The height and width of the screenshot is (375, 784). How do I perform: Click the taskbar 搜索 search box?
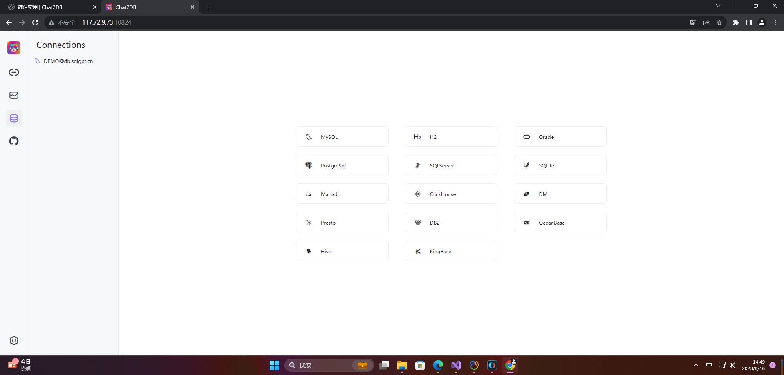pyautogui.click(x=329, y=365)
